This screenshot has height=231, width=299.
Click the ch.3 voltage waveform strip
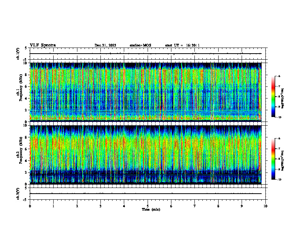tap(148, 194)
